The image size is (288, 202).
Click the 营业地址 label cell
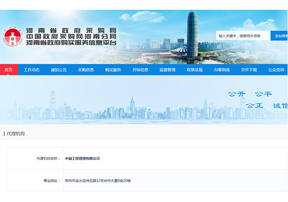[35, 181]
